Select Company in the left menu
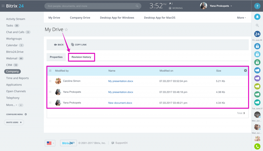The height and width of the screenshot is (151, 263). click(12, 71)
